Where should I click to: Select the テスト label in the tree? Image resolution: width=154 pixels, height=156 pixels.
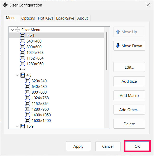point(31,36)
